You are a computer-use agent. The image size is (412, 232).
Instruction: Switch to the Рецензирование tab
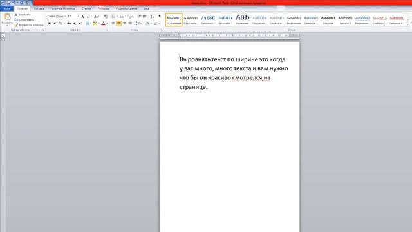pos(127,8)
